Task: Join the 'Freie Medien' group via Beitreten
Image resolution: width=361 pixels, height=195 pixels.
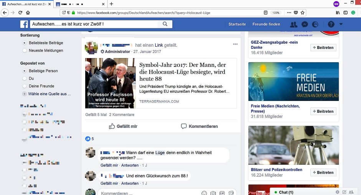Action: point(323,111)
